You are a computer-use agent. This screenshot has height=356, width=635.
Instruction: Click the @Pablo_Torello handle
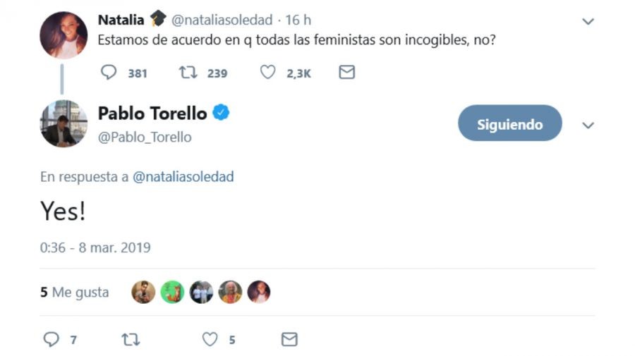(x=145, y=137)
